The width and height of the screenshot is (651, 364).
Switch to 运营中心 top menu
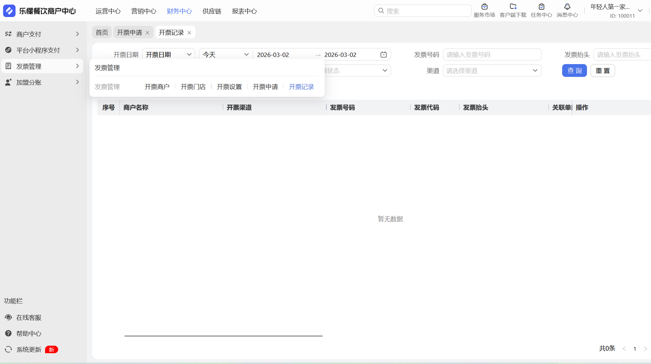point(108,11)
